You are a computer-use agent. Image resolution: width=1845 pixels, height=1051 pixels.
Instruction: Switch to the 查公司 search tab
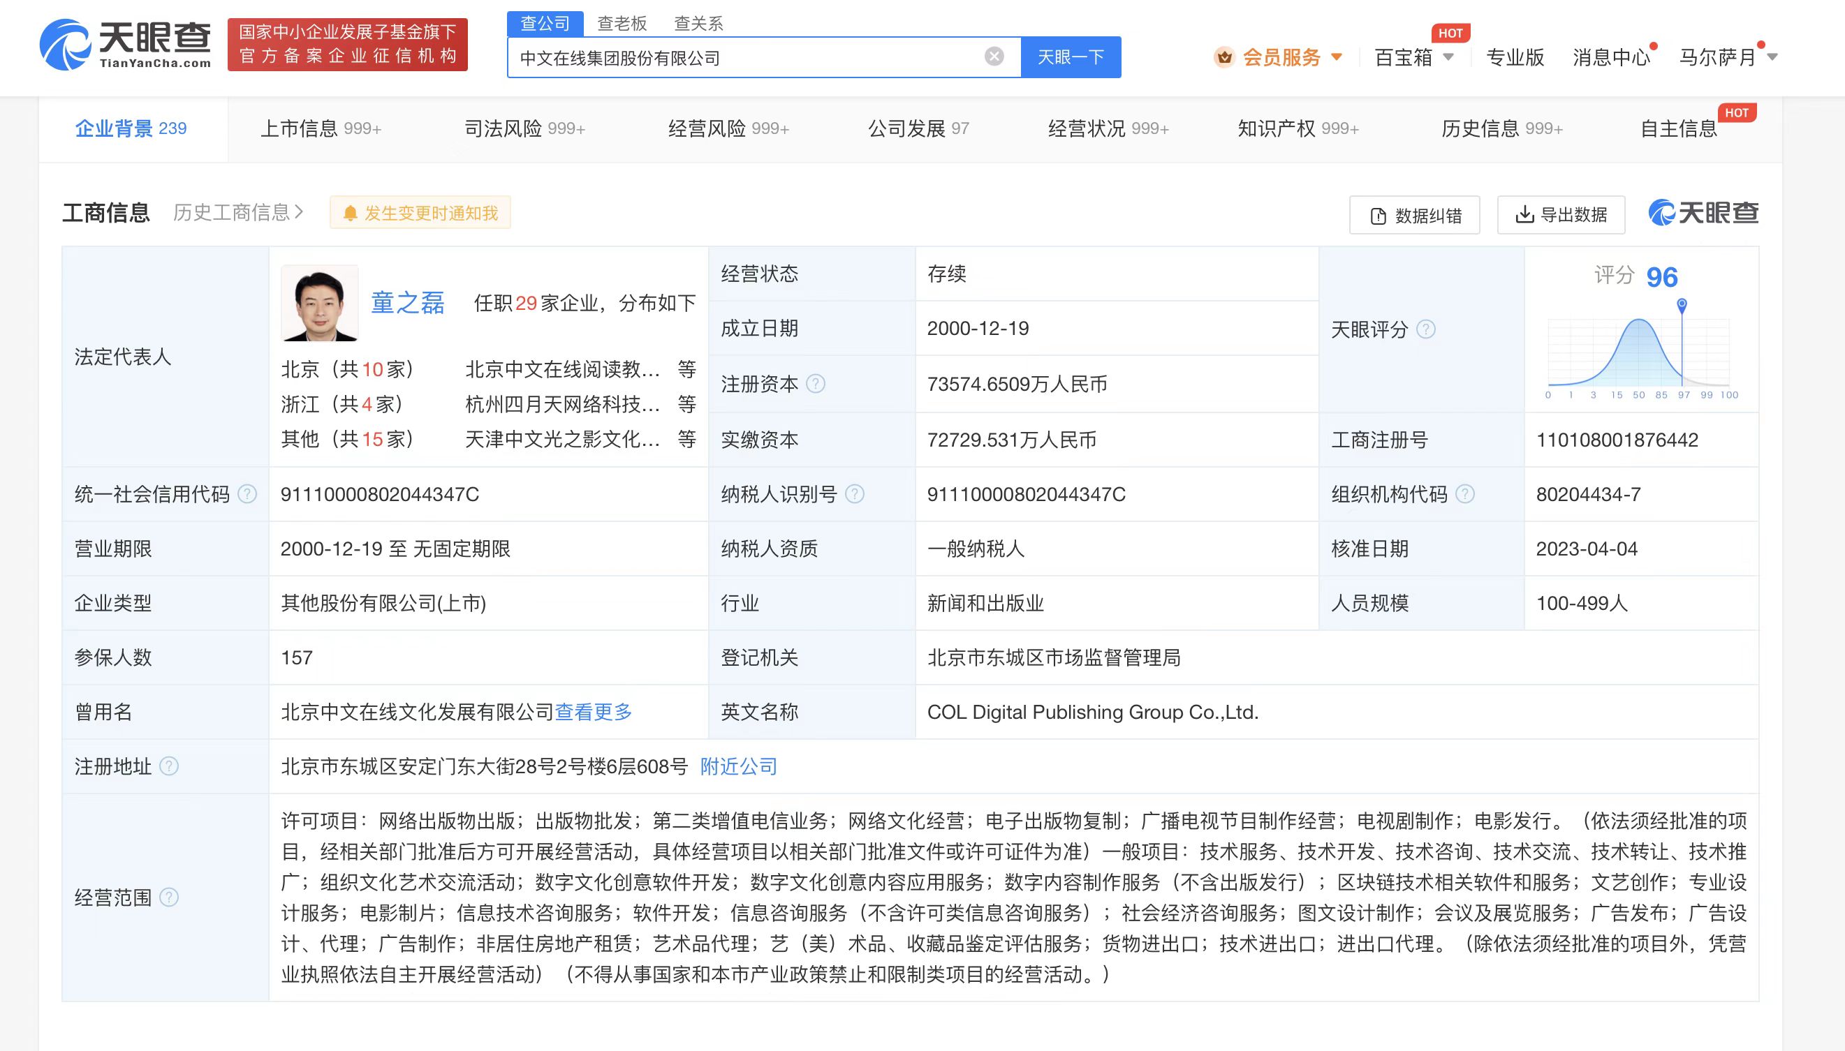coord(545,23)
